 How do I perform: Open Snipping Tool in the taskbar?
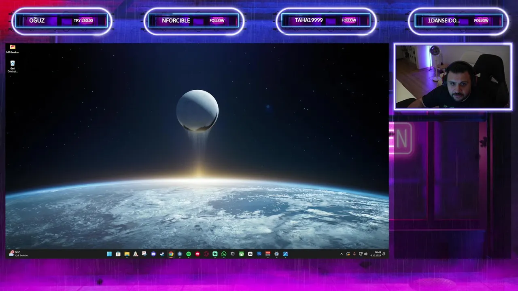(144, 254)
